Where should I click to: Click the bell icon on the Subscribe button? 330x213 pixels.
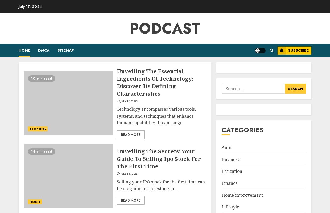tap(282, 51)
